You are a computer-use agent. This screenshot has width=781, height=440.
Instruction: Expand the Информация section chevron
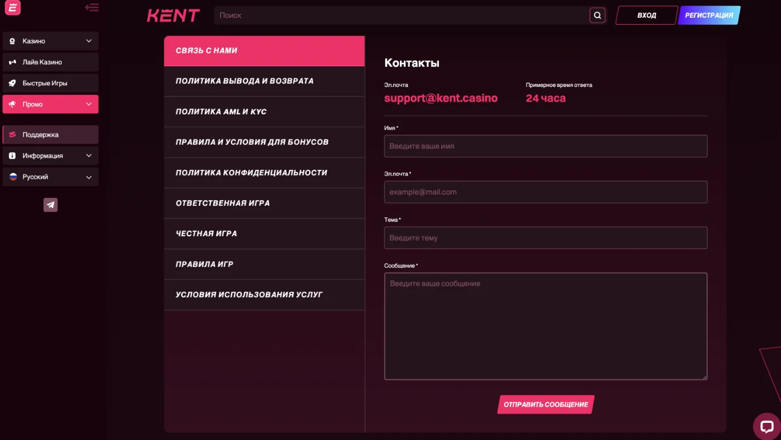click(x=89, y=156)
